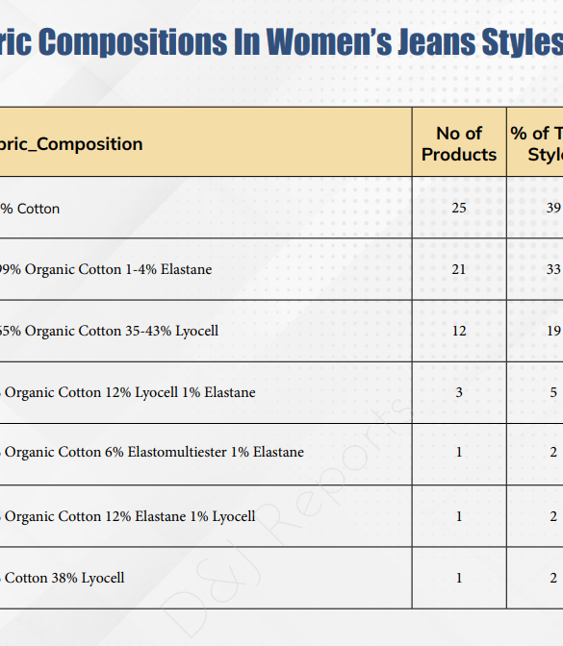The width and height of the screenshot is (563, 646).
Task: Click the Organic Cotton 12% Lyocell 1% Elastane text
Action: click(x=128, y=392)
